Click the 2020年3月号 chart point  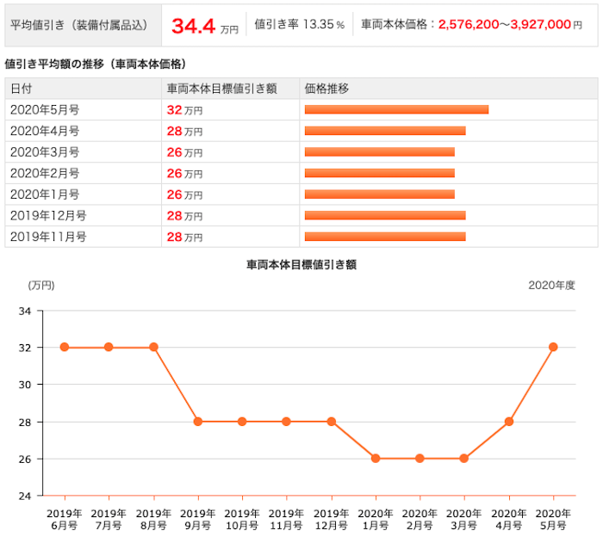pyautogui.click(x=463, y=459)
